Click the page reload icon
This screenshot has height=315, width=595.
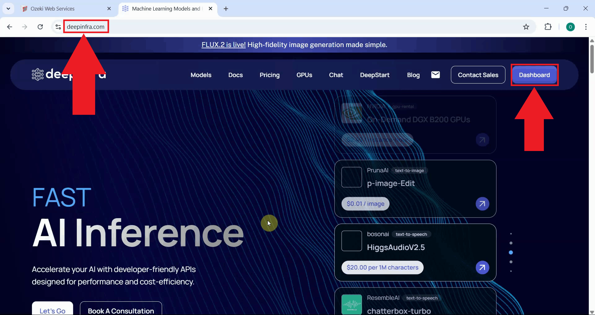click(40, 27)
